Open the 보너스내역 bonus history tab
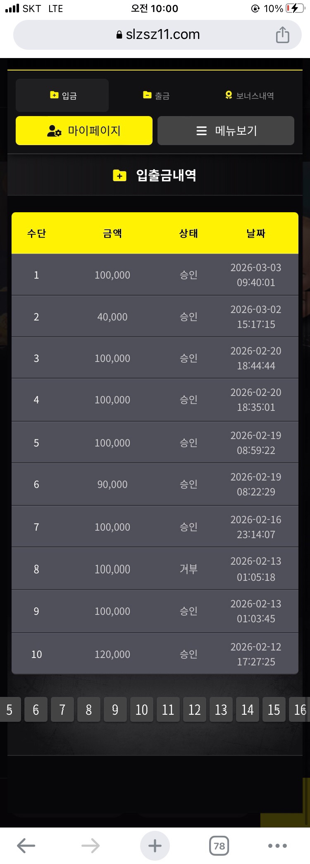Image resolution: width=310 pixels, height=864 pixels. click(249, 95)
